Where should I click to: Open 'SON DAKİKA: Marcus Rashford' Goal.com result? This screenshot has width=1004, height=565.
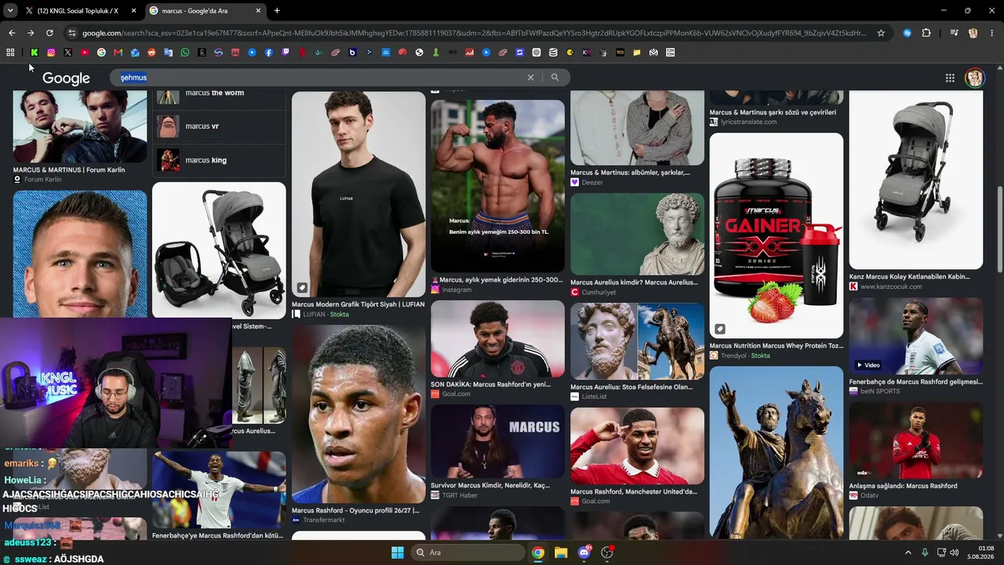pos(491,385)
